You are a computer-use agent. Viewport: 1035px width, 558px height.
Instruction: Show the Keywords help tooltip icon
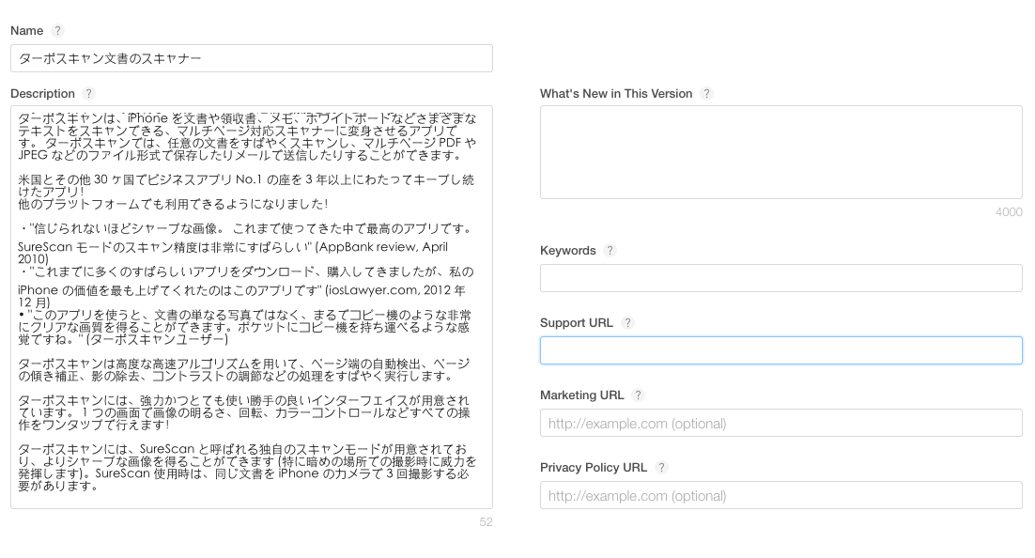click(x=610, y=250)
